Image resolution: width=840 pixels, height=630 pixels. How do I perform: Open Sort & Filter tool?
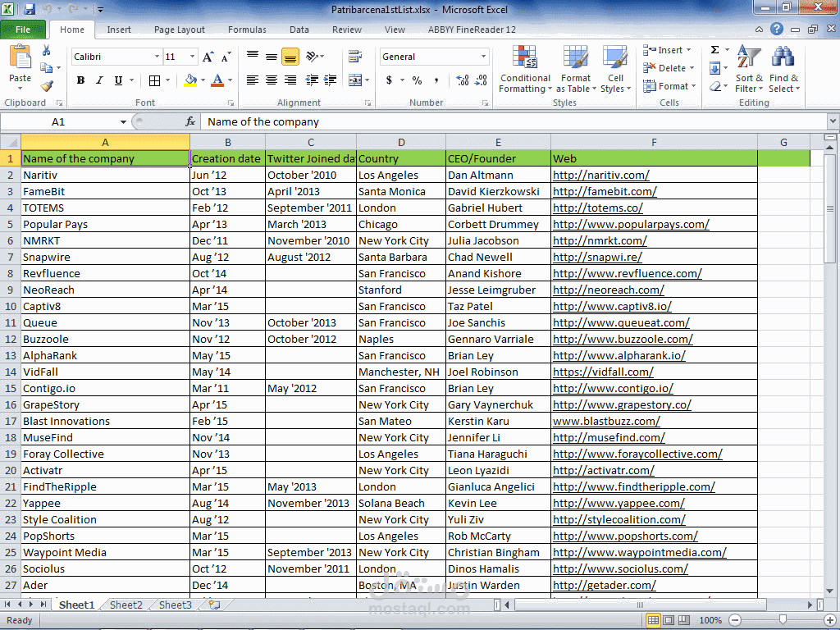[749, 69]
